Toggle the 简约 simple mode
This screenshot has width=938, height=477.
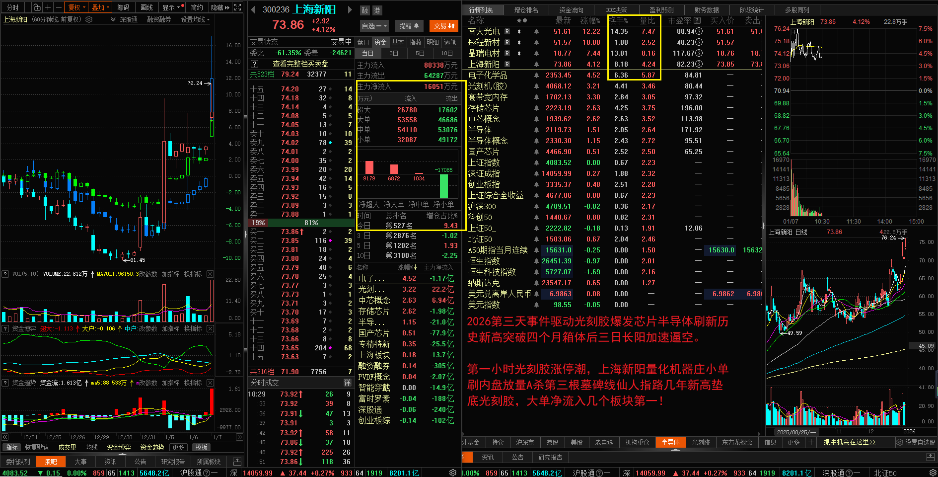click(197, 7)
